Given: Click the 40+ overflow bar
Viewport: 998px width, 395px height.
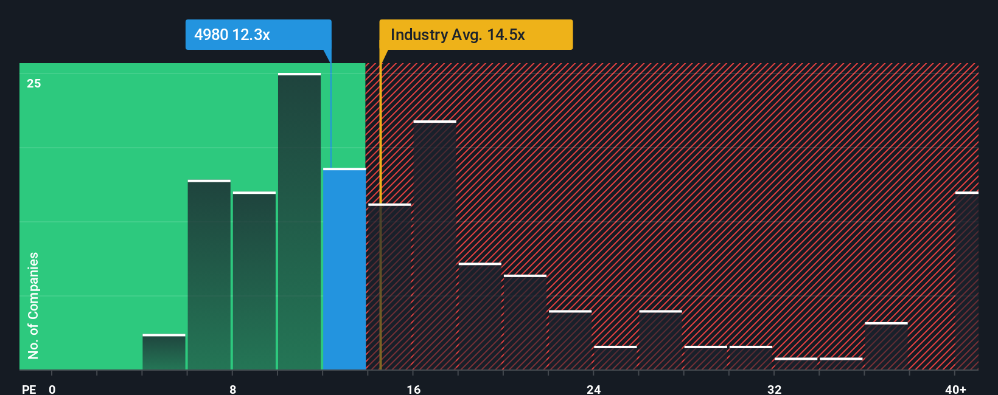Looking at the screenshot, I should point(966,281).
